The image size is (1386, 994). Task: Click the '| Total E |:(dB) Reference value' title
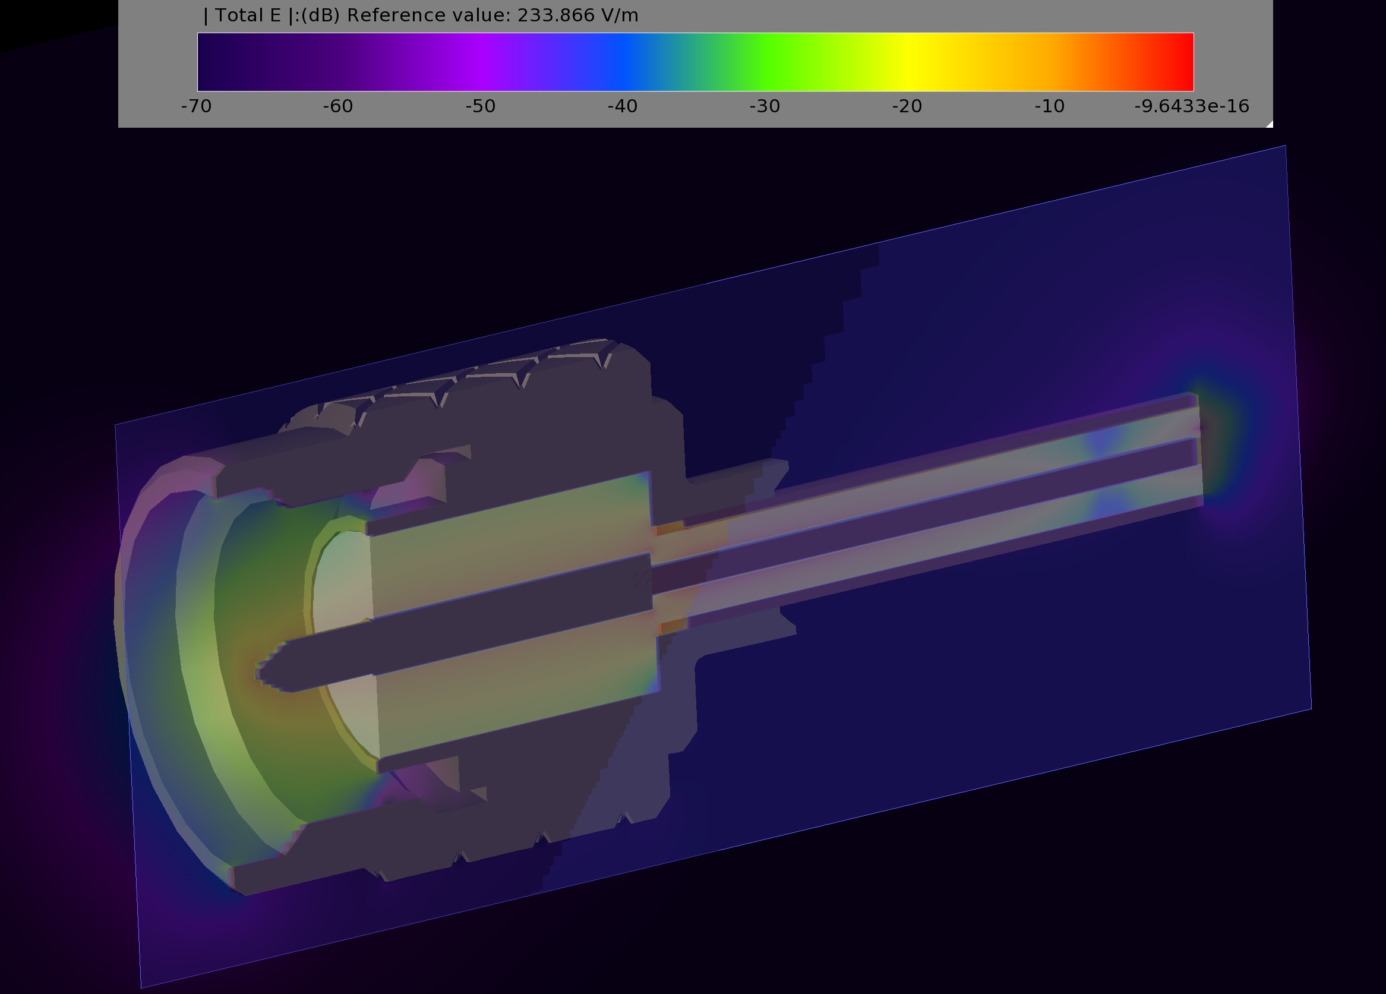click(x=421, y=15)
